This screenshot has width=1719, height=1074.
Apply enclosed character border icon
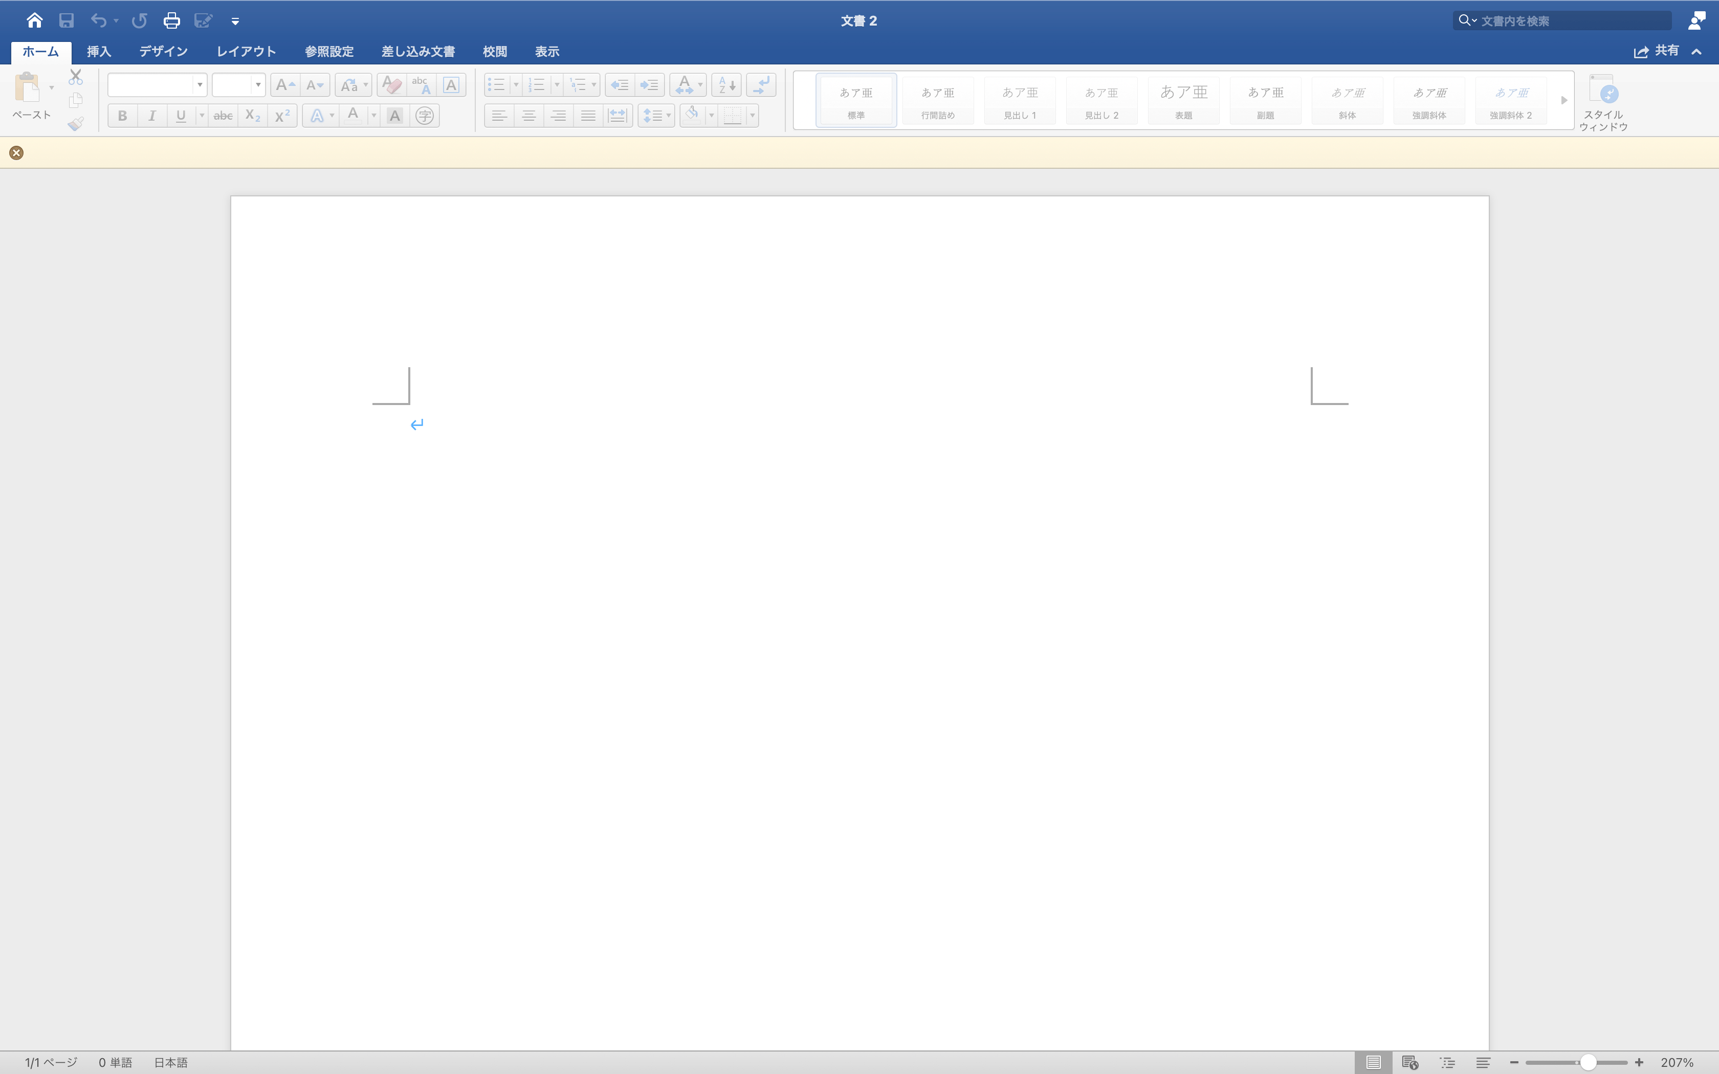click(x=451, y=85)
